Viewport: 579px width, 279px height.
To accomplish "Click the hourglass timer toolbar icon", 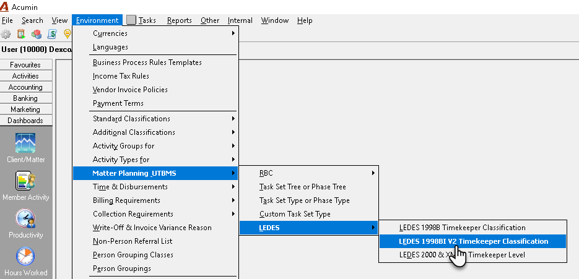I will tap(21, 34).
